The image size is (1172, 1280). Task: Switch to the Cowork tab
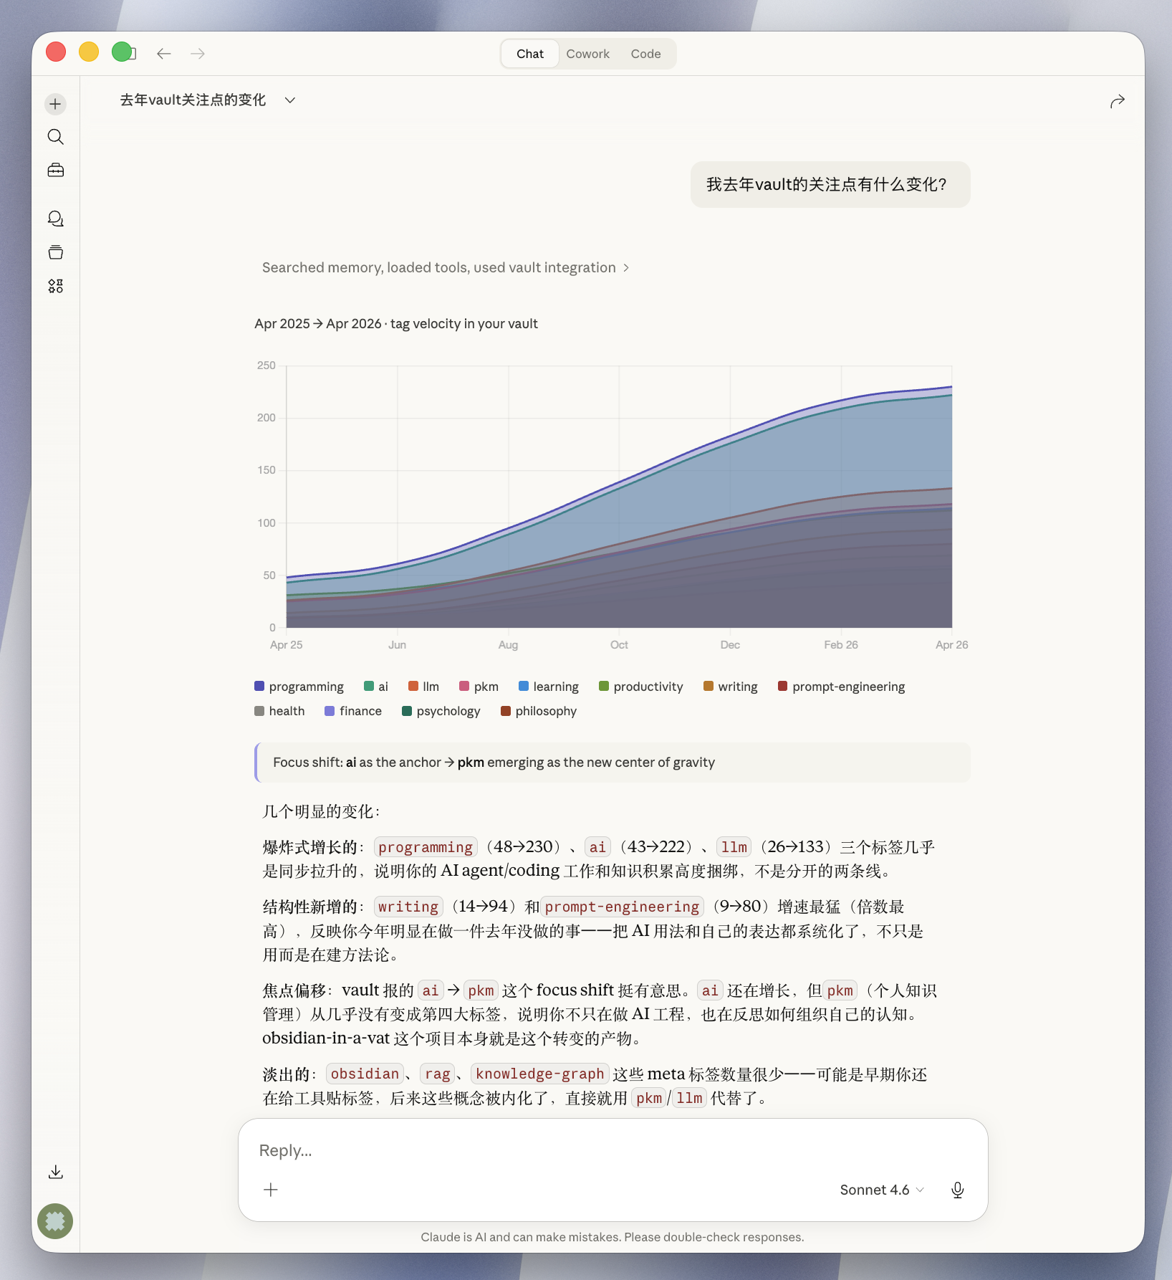click(x=587, y=54)
